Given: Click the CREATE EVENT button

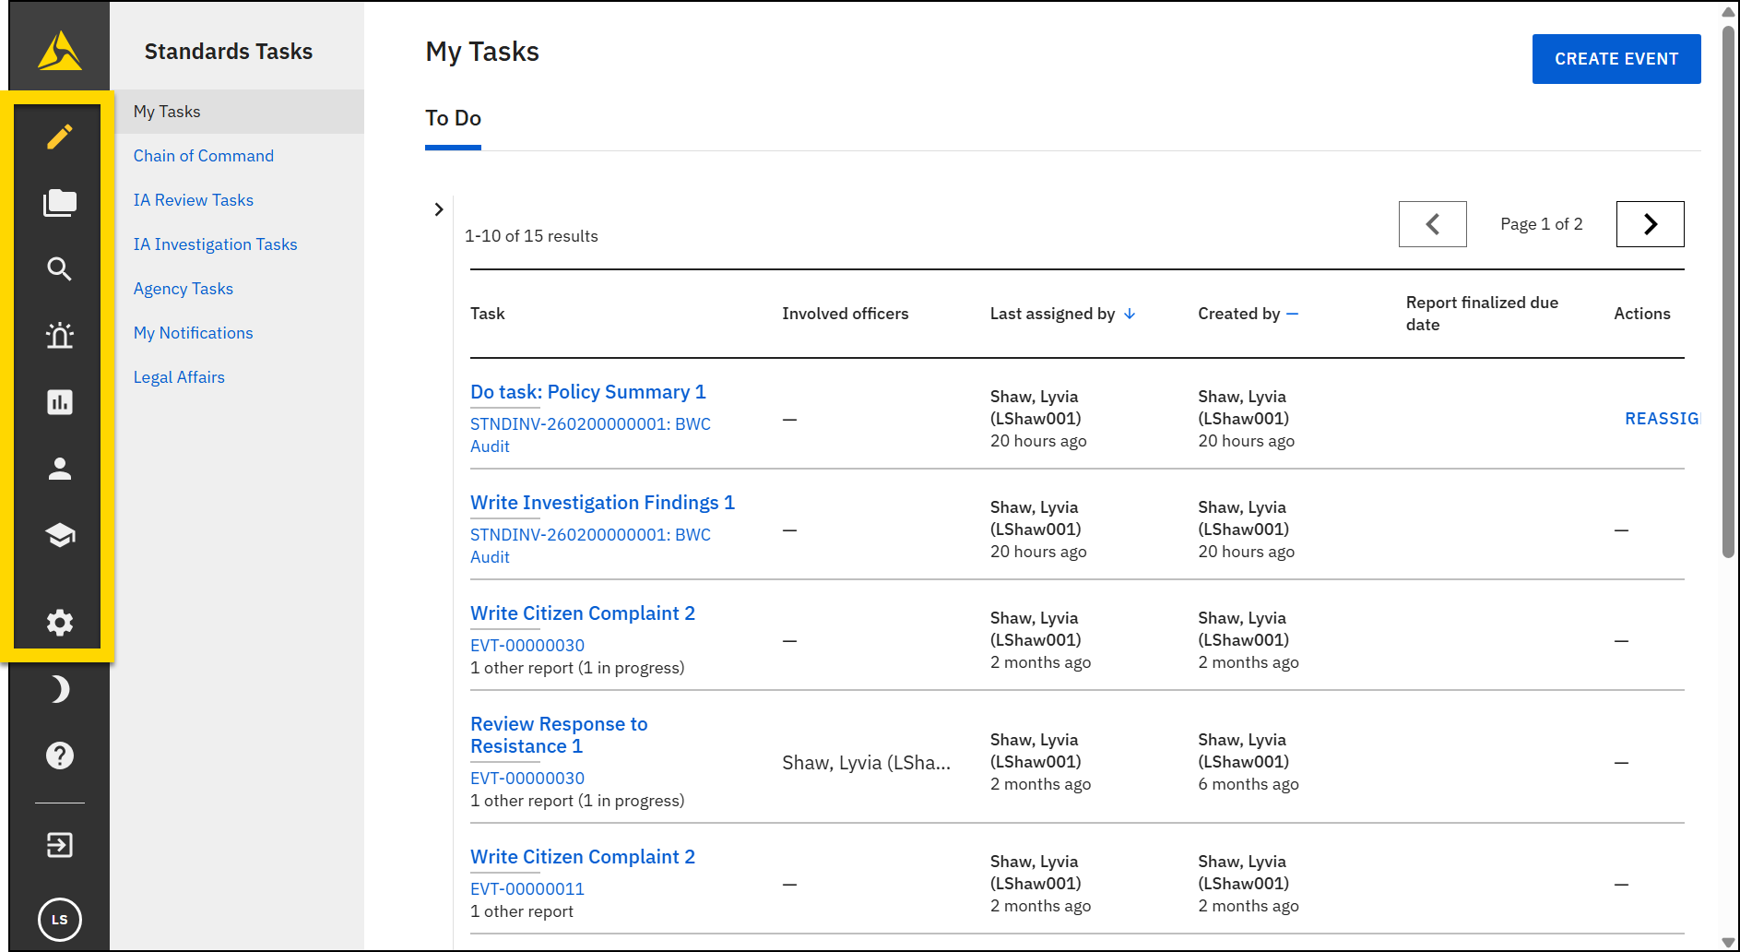Looking at the screenshot, I should (1616, 59).
